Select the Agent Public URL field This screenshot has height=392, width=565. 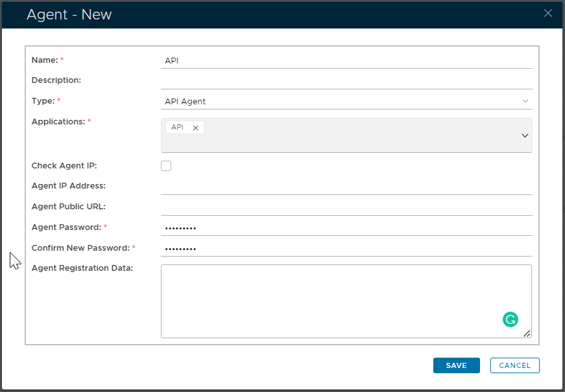346,207
